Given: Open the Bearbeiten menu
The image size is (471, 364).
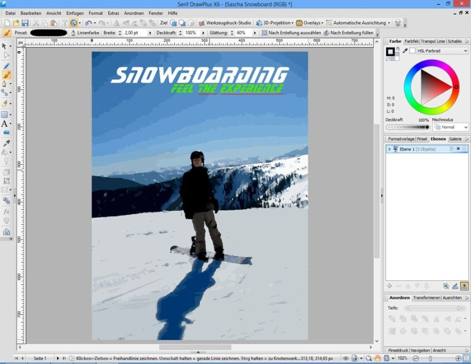Looking at the screenshot, I should tap(31, 13).
